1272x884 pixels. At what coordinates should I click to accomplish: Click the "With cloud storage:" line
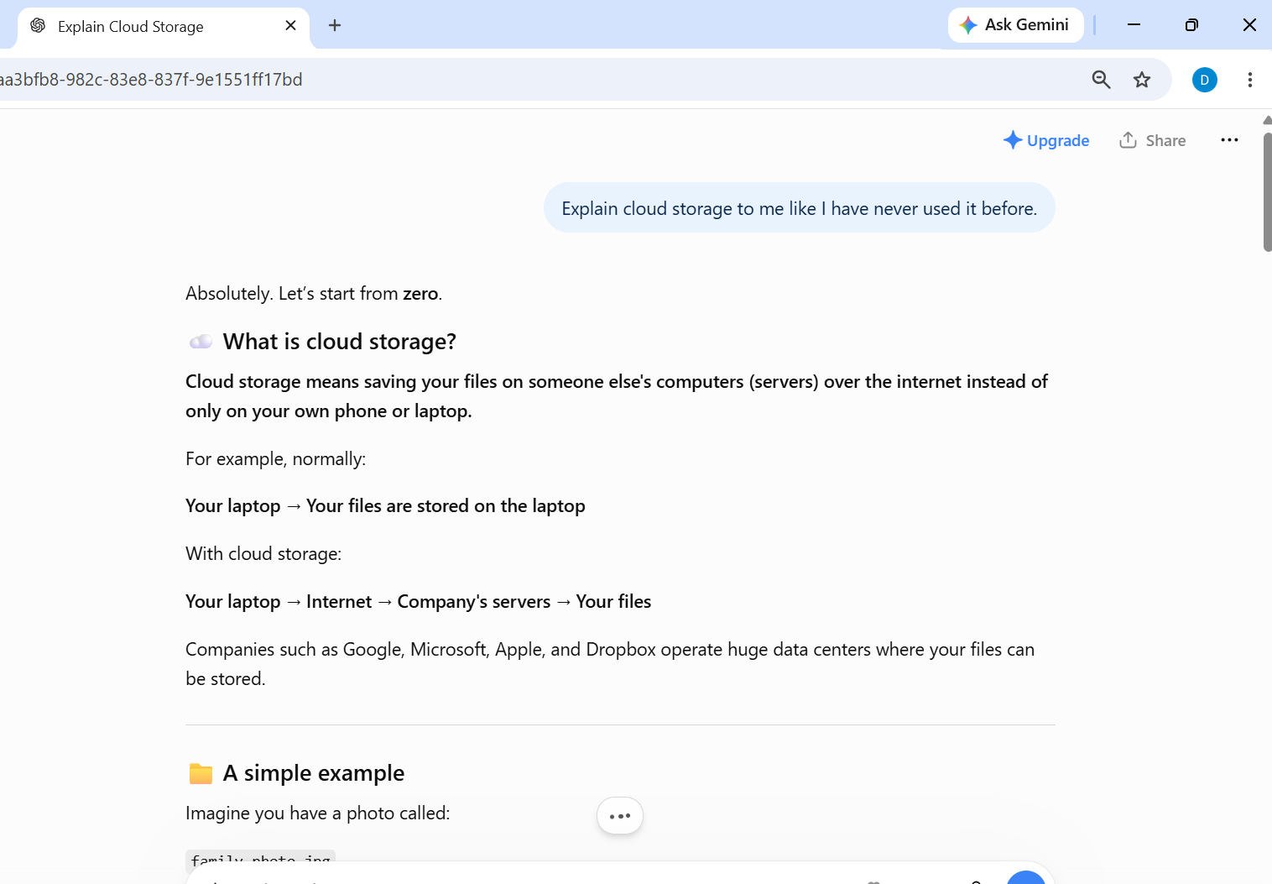(263, 554)
